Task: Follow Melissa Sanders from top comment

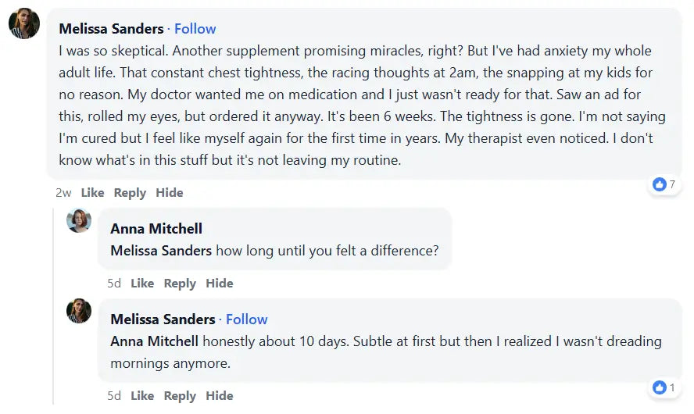Action: [195, 29]
